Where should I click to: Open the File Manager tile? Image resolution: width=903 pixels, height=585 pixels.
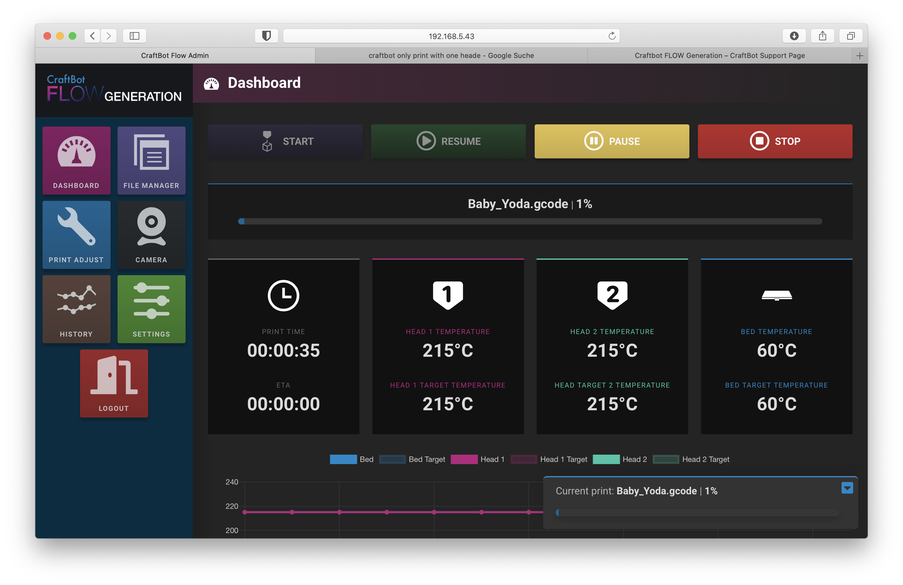151,160
